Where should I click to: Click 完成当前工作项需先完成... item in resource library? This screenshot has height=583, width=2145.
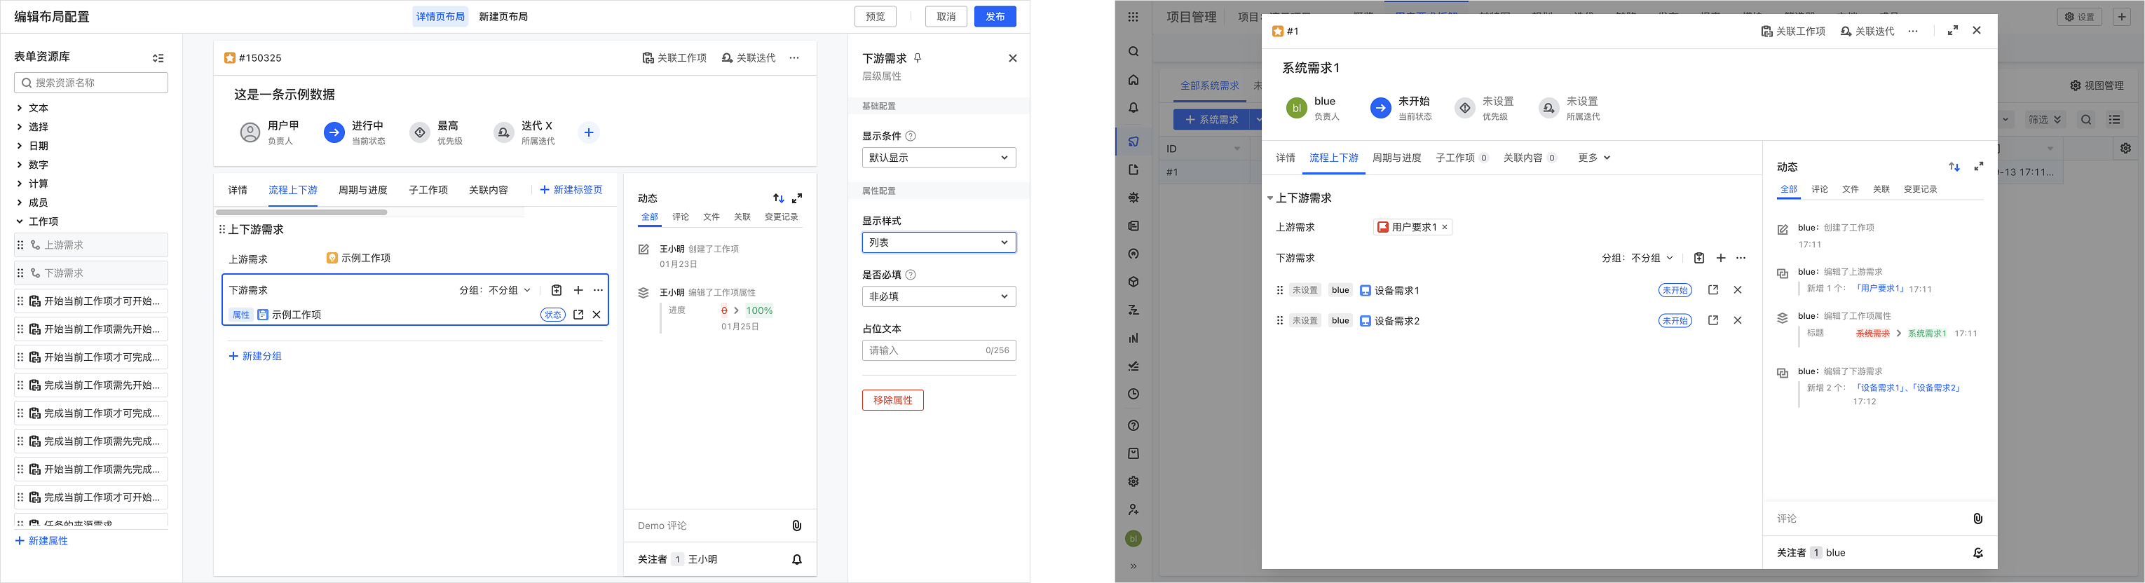click(90, 441)
